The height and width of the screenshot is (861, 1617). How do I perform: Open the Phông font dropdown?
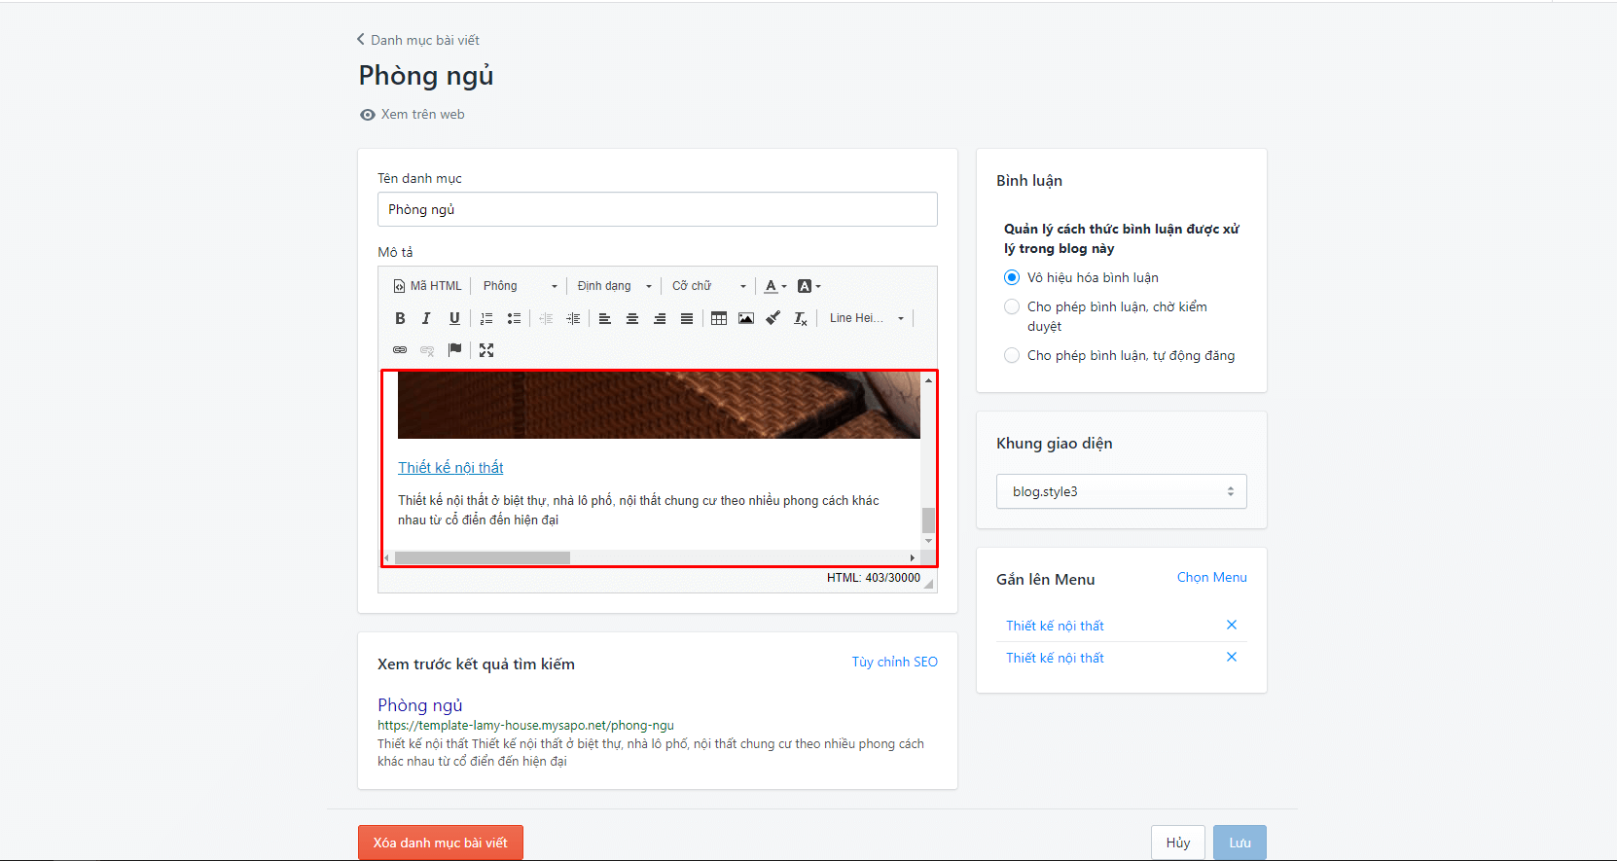(521, 286)
